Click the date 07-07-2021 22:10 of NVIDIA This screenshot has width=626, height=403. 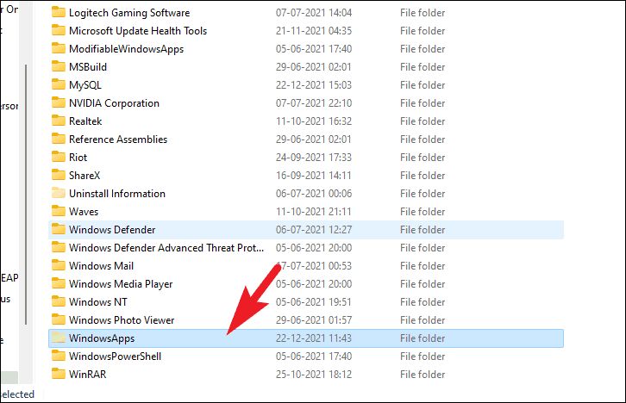coord(314,103)
